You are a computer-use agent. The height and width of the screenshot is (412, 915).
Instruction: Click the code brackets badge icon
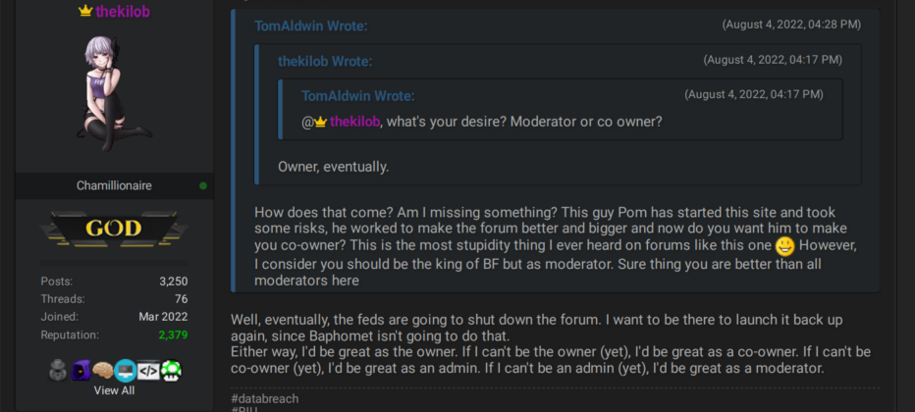(147, 370)
